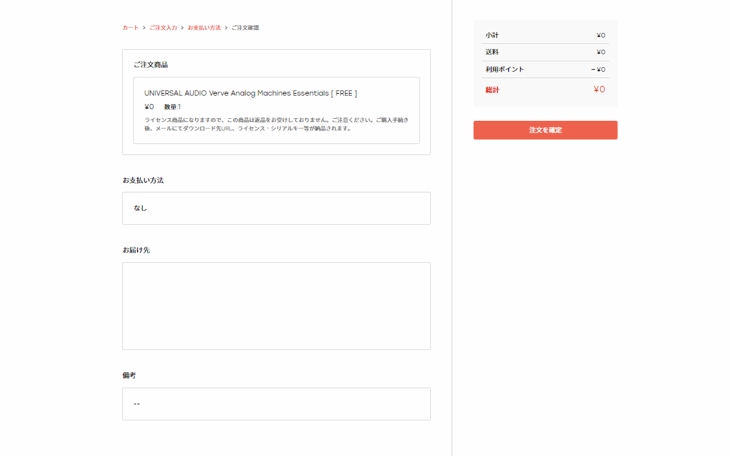Select the ご注文確認 breadcrumb text
This screenshot has height=456, width=730.
pyautogui.click(x=245, y=28)
